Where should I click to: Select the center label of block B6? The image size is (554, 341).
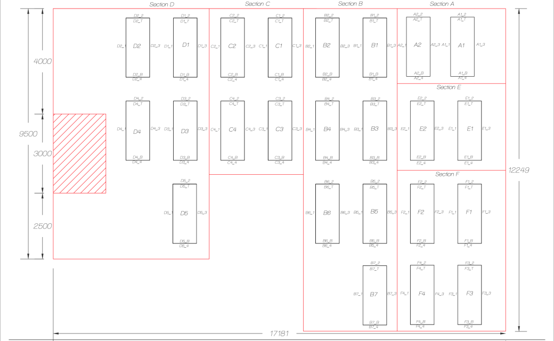(327, 213)
